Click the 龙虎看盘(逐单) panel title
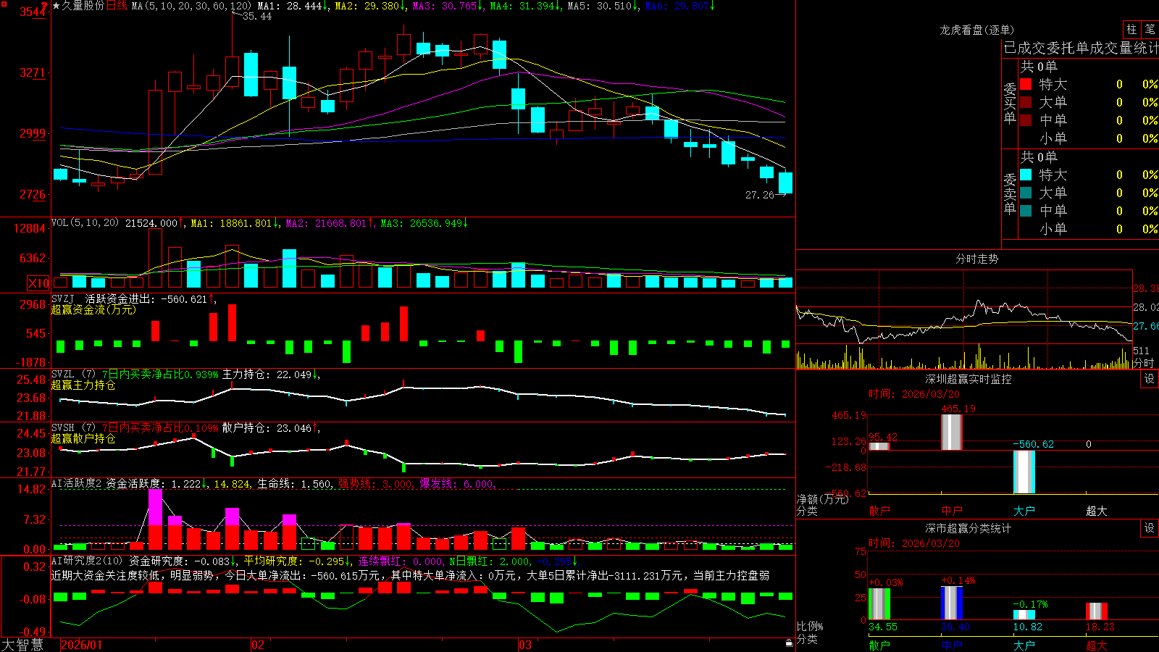Image resolution: width=1159 pixels, height=652 pixels. point(976,30)
